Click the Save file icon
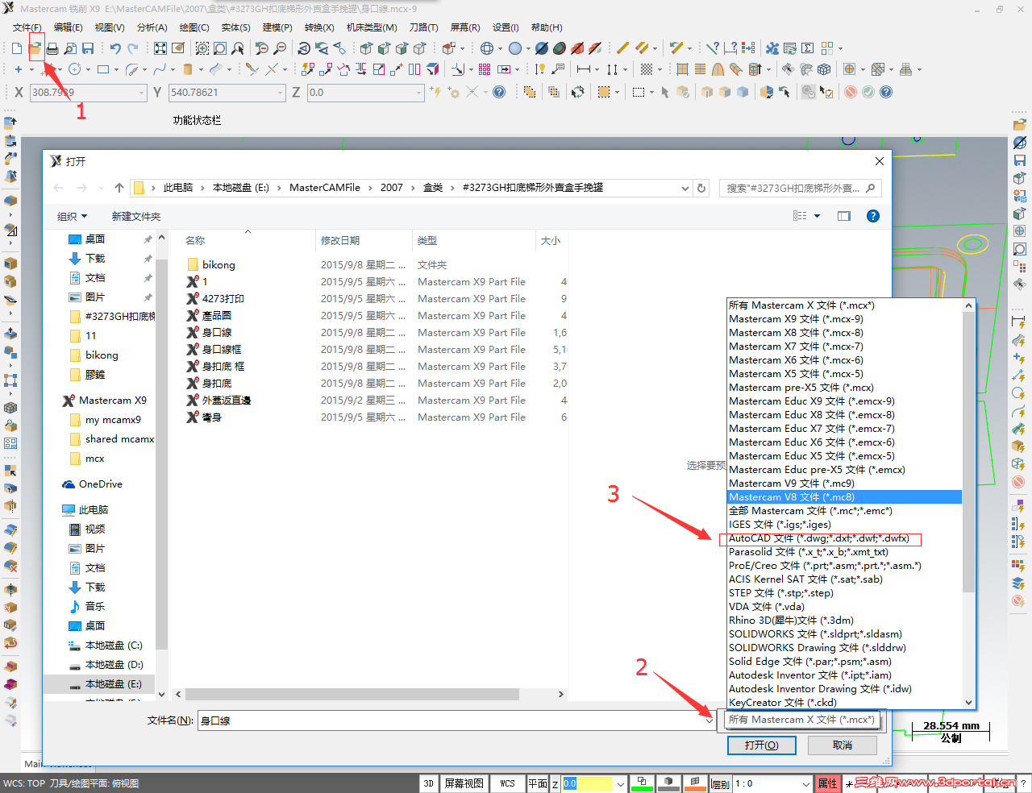Screen dimensions: 1032x793 point(88,48)
